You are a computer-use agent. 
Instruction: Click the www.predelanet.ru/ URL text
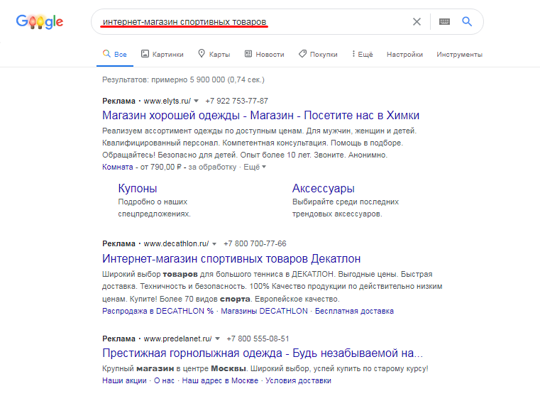(177, 339)
